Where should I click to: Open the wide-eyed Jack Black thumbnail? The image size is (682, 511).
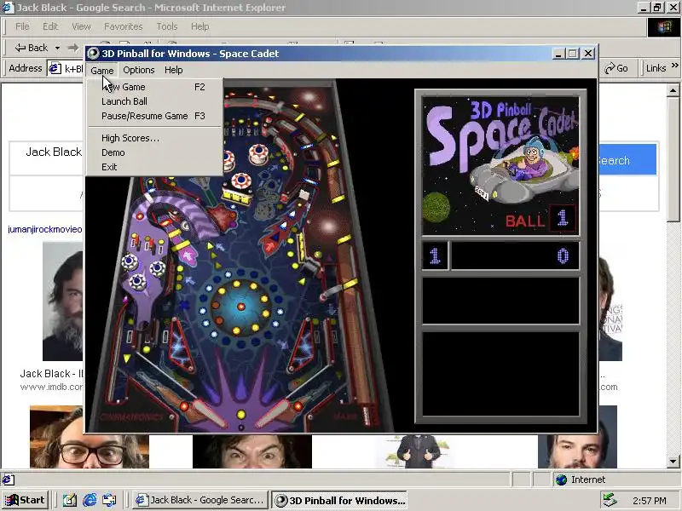[252, 451]
